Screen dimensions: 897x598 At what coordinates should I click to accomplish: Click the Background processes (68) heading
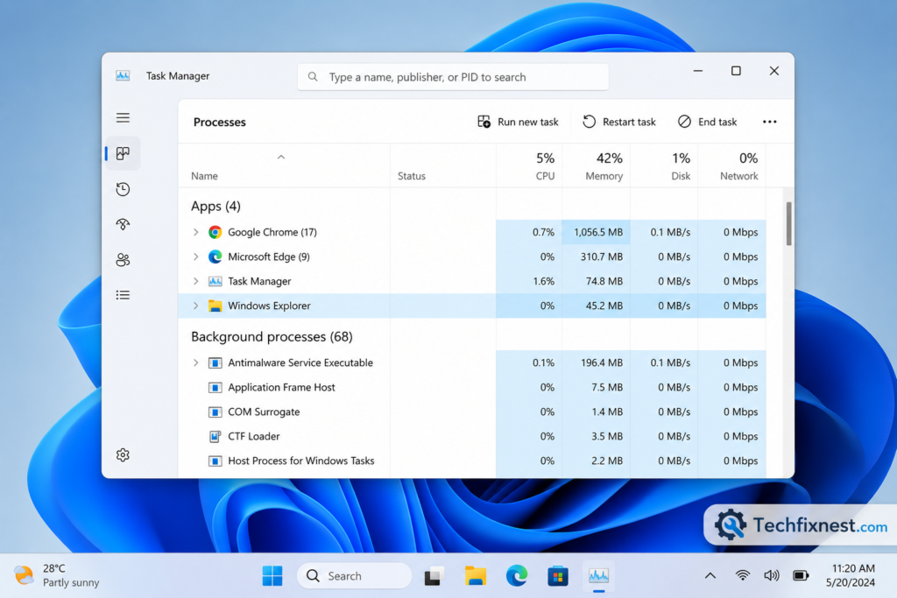point(272,337)
